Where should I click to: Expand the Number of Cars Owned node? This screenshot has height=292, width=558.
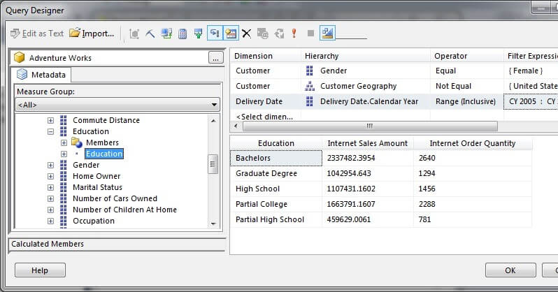pos(50,199)
